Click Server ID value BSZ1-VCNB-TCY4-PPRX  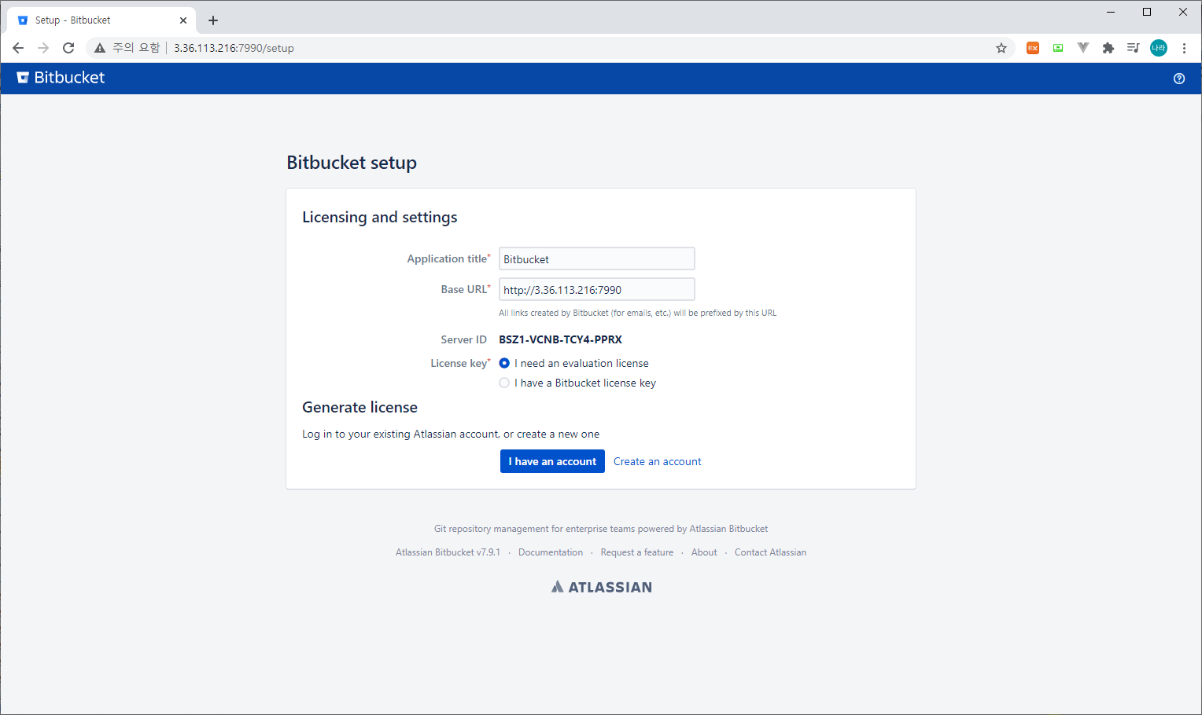click(x=560, y=339)
